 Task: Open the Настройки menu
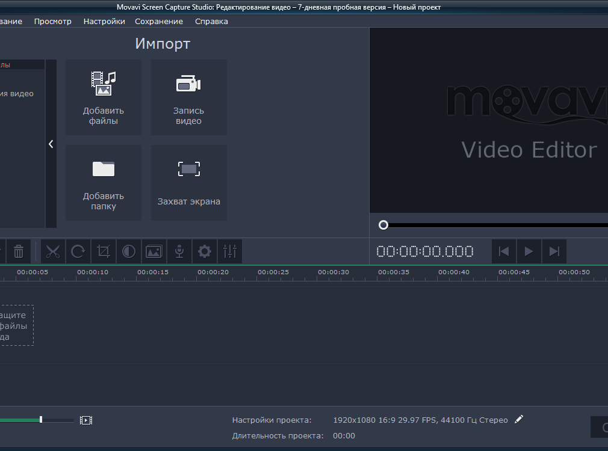[x=104, y=21]
